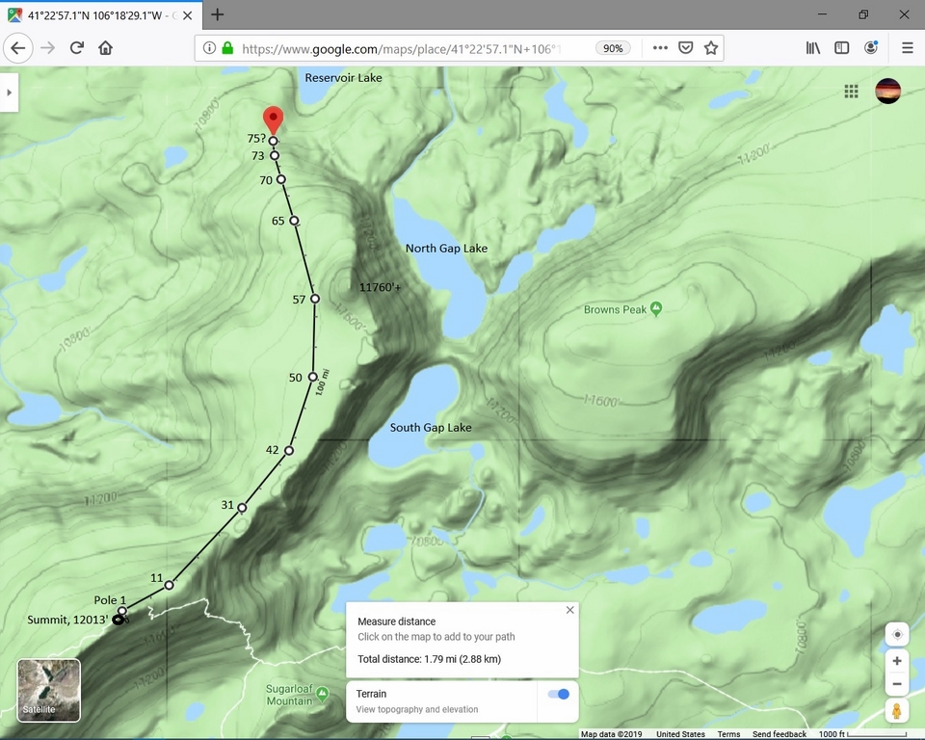
Task: Click the Firefox reload button
Action: [77, 48]
